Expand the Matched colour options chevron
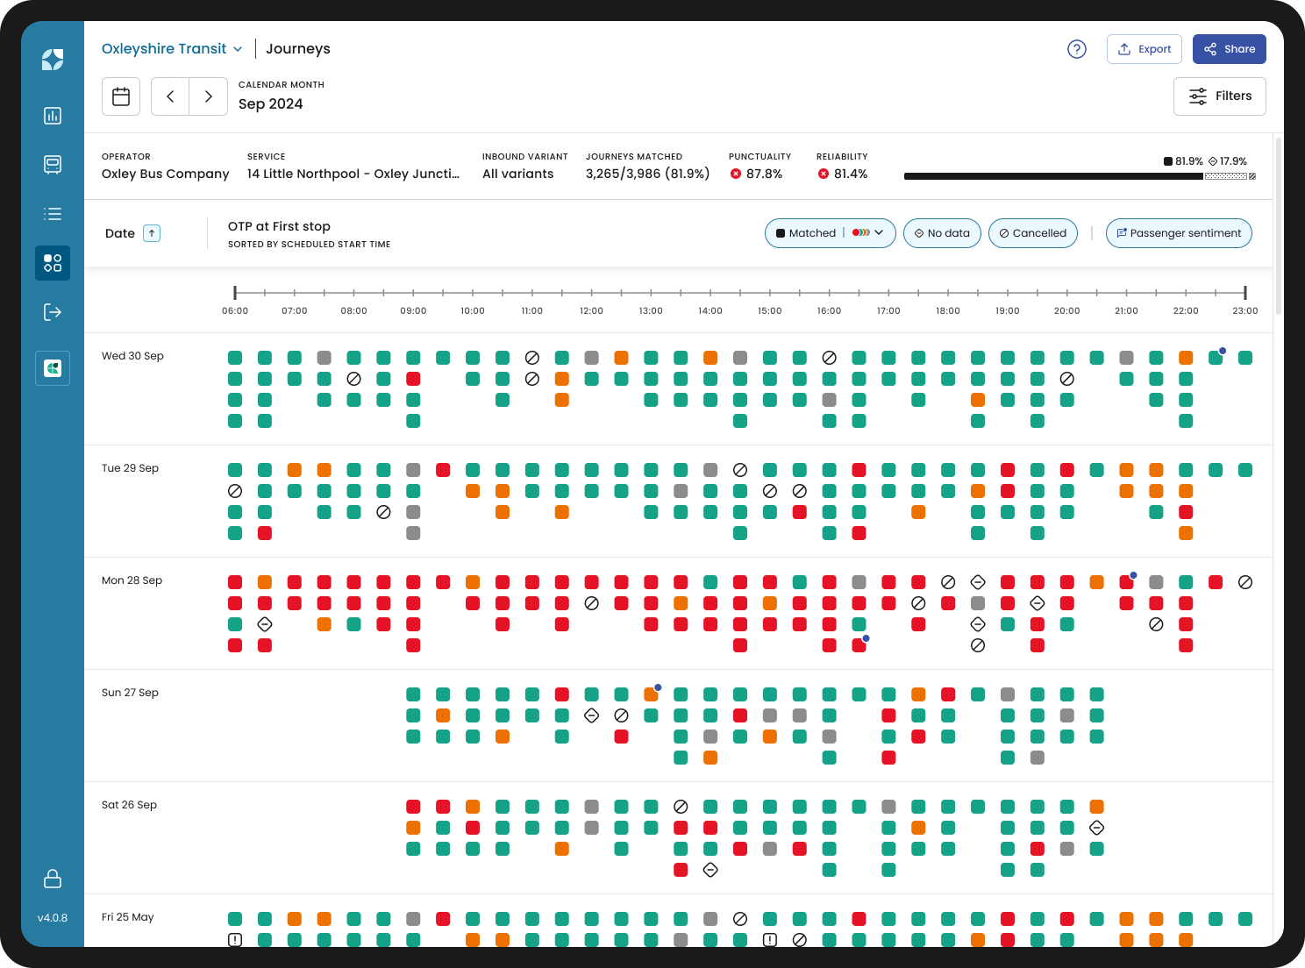 [879, 233]
